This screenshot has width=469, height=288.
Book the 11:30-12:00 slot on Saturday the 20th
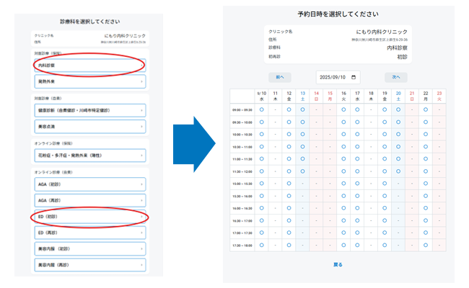(398, 171)
